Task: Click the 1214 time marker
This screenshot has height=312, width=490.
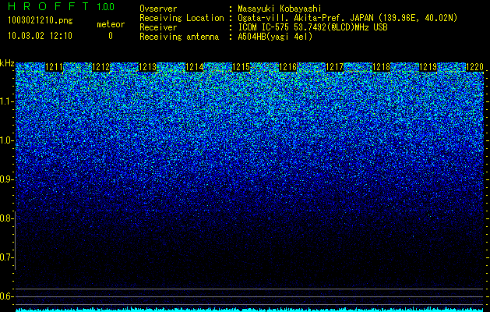Action: (x=195, y=67)
